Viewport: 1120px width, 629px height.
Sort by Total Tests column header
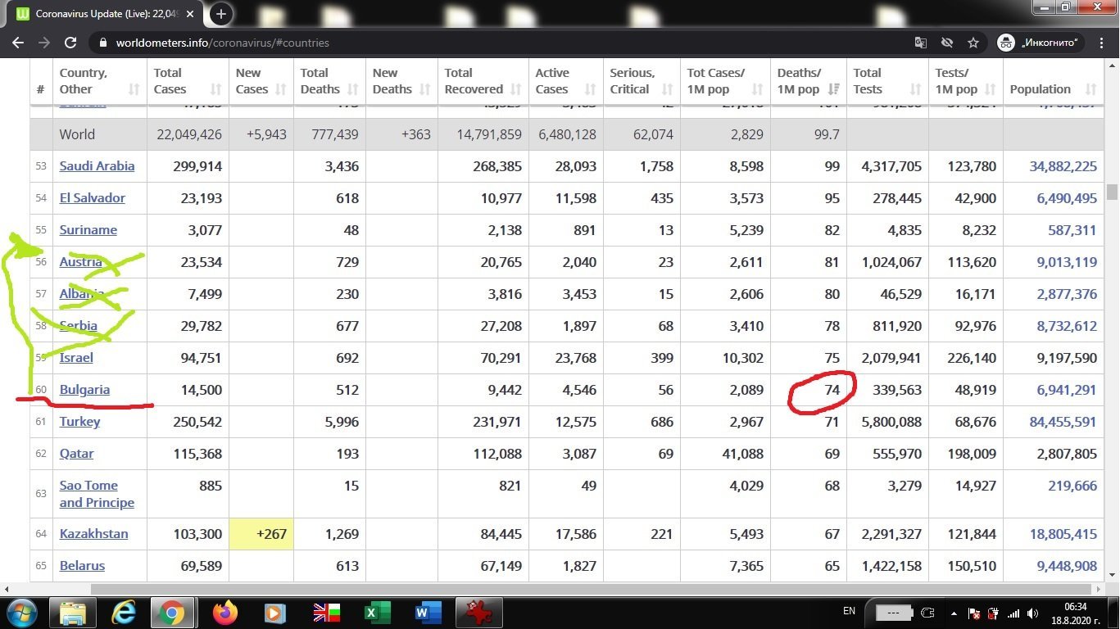click(x=886, y=81)
